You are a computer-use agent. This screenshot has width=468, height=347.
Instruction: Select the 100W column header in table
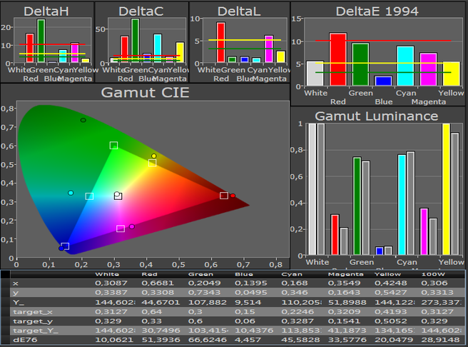point(433,274)
